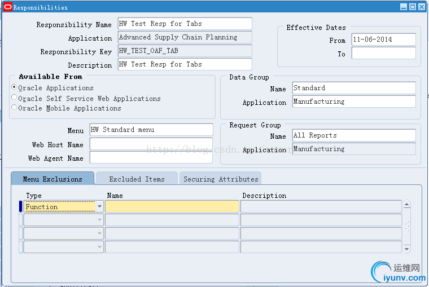429x287 pixels.
Task: Close the Responsibilities window
Action: click(x=422, y=7)
